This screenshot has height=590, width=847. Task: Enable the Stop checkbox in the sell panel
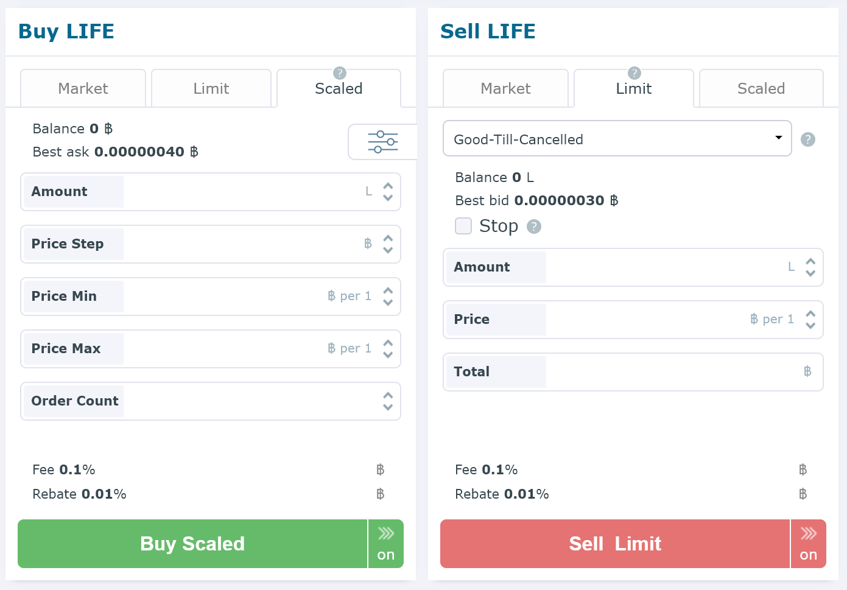pyautogui.click(x=463, y=226)
